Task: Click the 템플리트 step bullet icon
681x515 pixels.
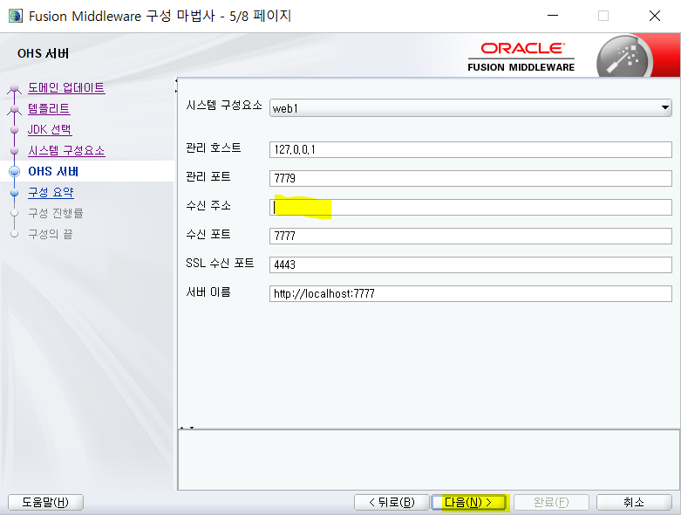Action: [x=14, y=109]
